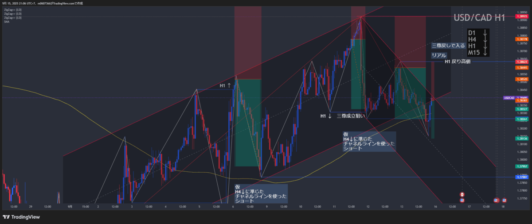The image size is (532, 224).
Task: Click the USD/CAD H1 chart title
Action: click(x=480, y=18)
